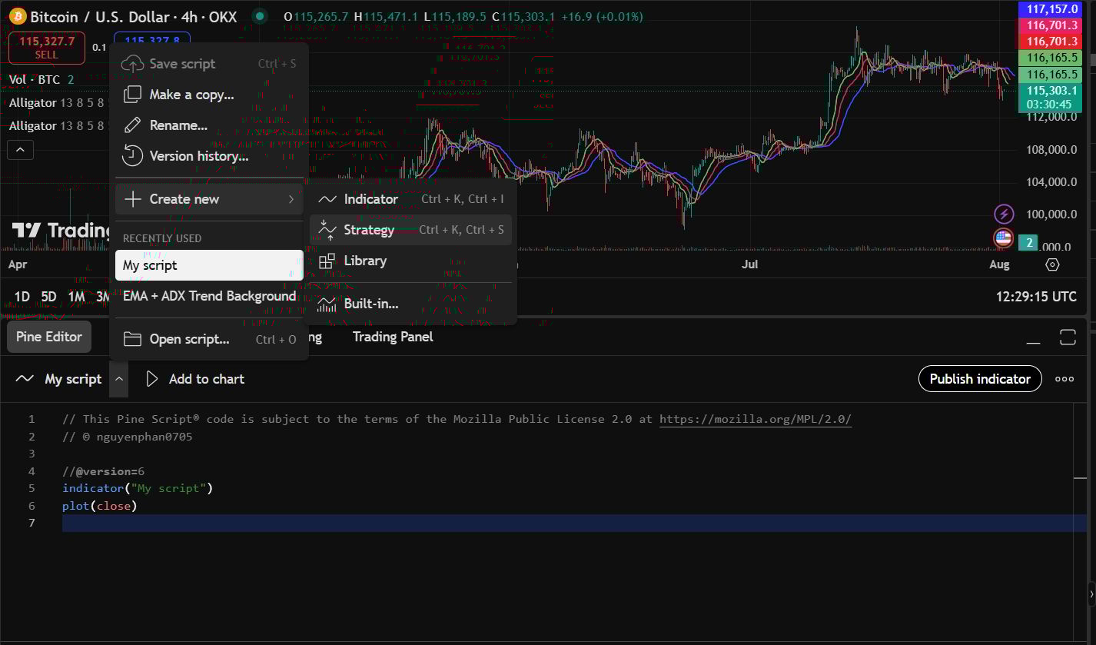The height and width of the screenshot is (645, 1096).
Task: Click the duplicate icon for Make a copy
Action: (133, 95)
